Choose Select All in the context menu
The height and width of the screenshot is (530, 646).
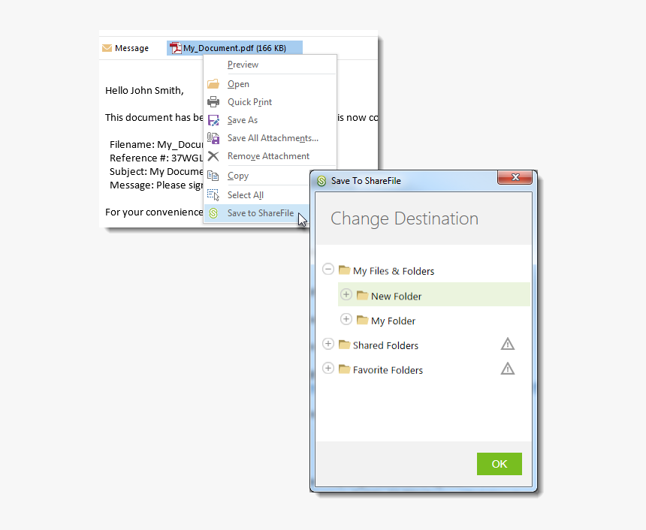click(x=258, y=194)
